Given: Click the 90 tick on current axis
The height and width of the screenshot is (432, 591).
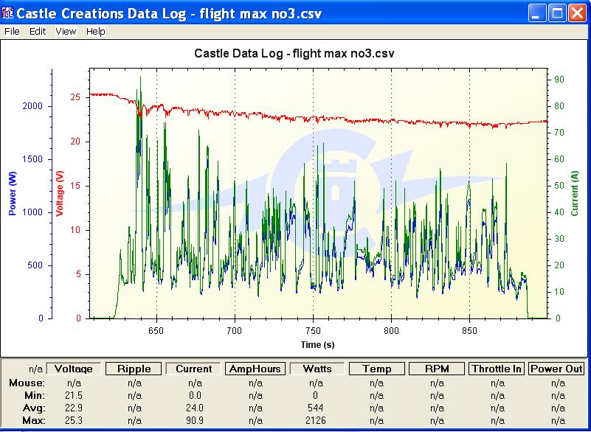Looking at the screenshot, I should click(x=559, y=80).
